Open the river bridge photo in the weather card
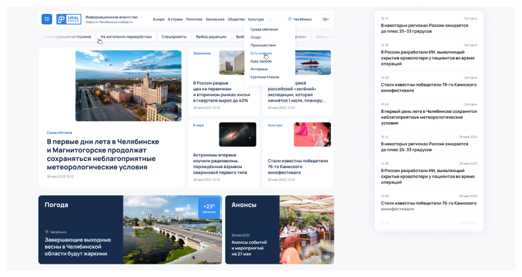 tap(172, 230)
